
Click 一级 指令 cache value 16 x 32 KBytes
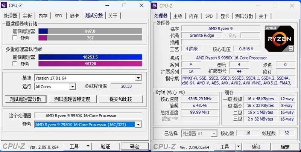[x=260, y=106]
